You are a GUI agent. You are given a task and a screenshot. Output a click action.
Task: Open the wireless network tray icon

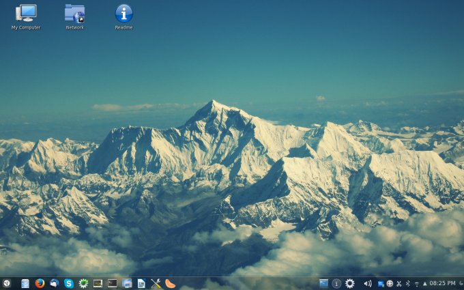pyautogui.click(x=417, y=284)
